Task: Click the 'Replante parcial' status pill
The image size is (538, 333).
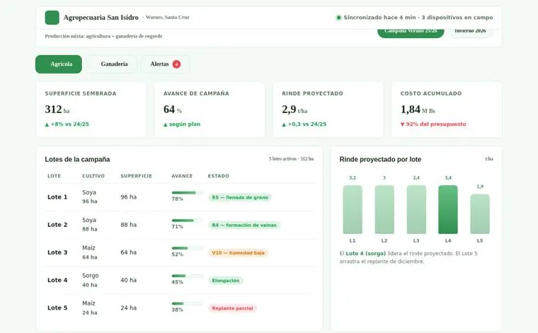Action: [x=232, y=308]
